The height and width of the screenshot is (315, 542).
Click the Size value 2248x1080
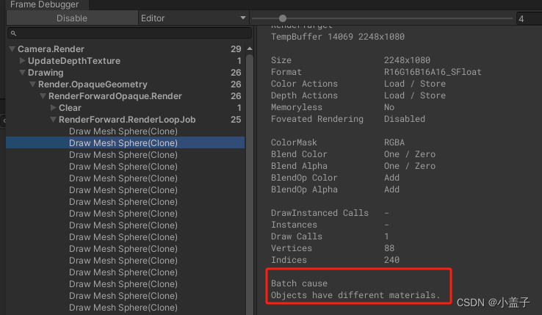(407, 60)
